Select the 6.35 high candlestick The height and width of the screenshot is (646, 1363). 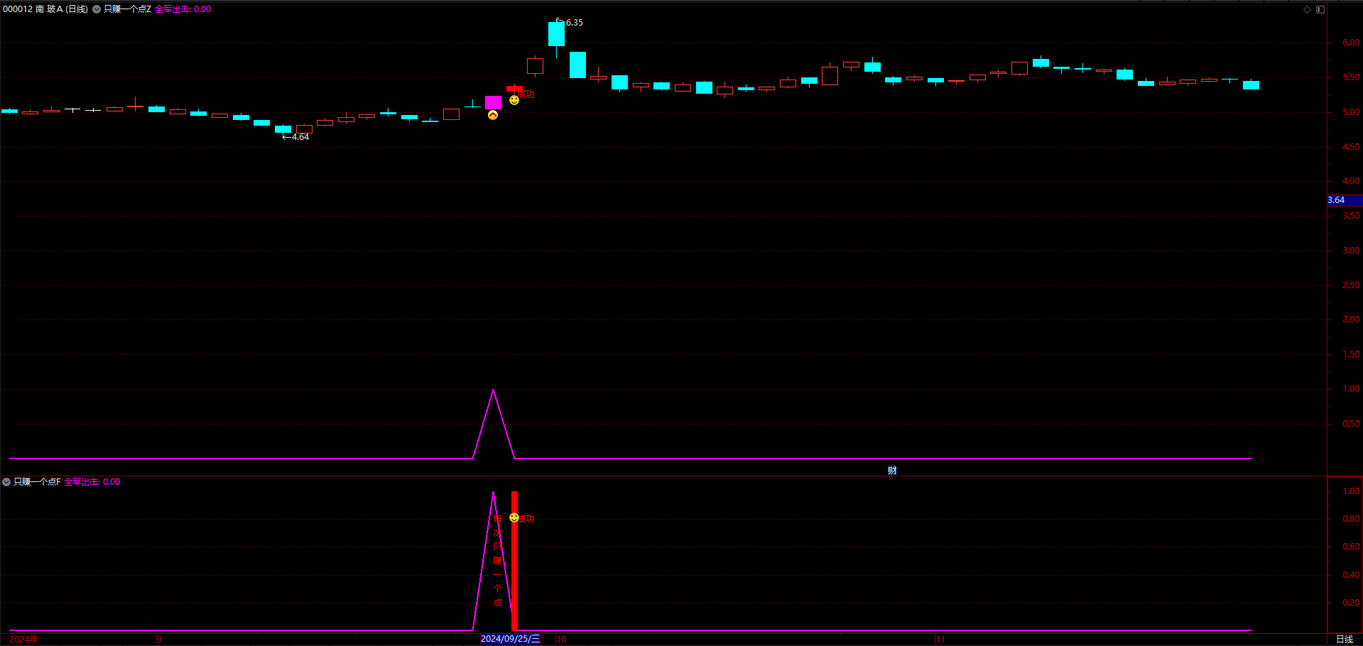556,34
